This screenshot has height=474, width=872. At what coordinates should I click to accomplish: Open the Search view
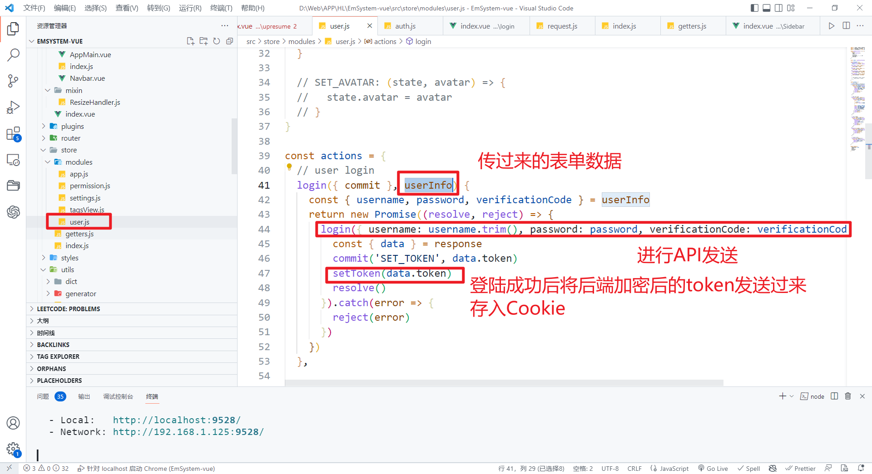(13, 55)
